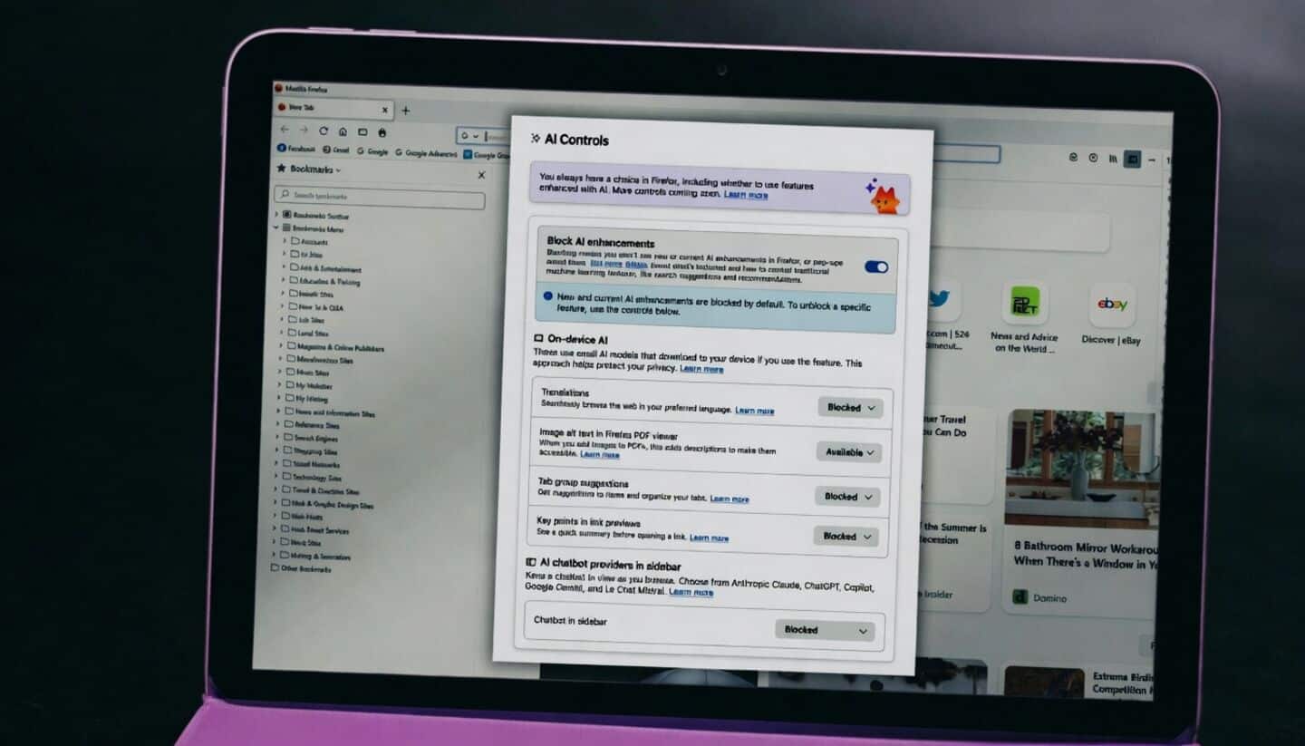Click Learn more link in top banner
The image size is (1305, 746).
click(x=746, y=195)
